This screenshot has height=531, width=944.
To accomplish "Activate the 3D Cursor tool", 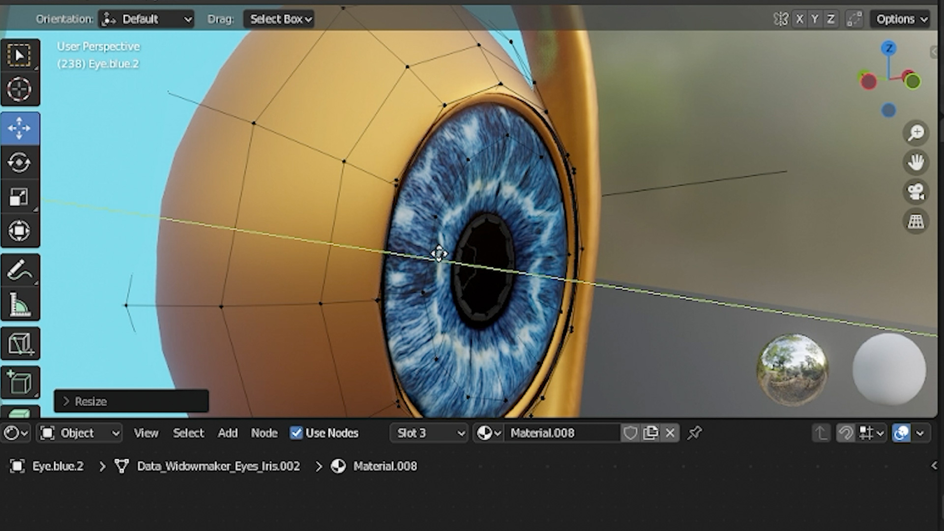I will [20, 89].
